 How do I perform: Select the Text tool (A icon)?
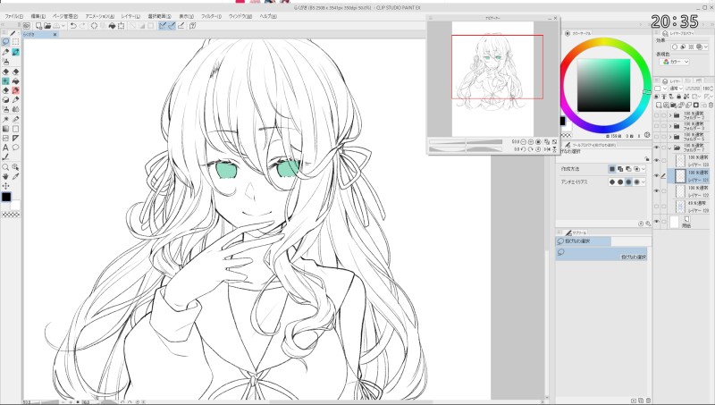(x=5, y=148)
